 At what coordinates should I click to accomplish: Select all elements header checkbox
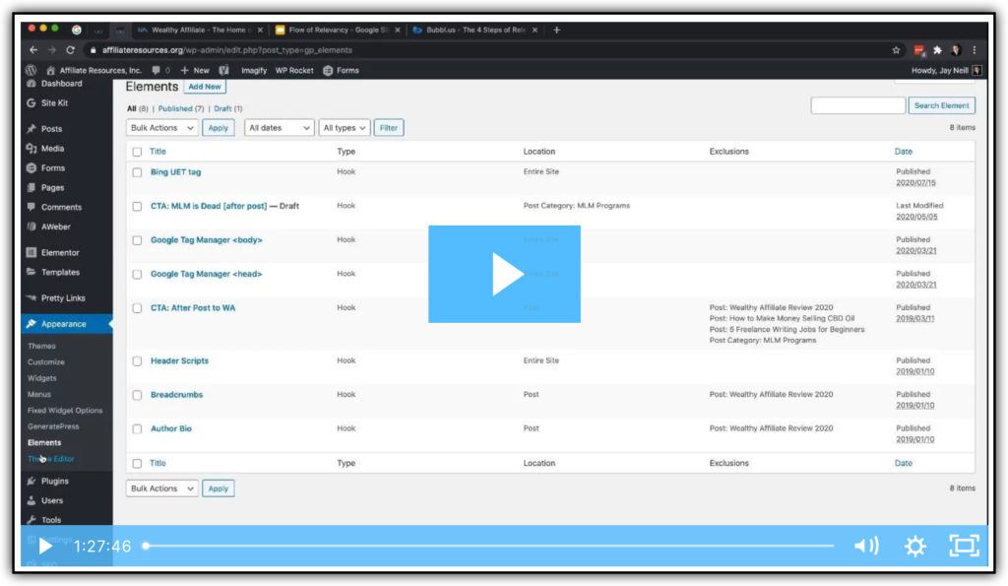[137, 152]
